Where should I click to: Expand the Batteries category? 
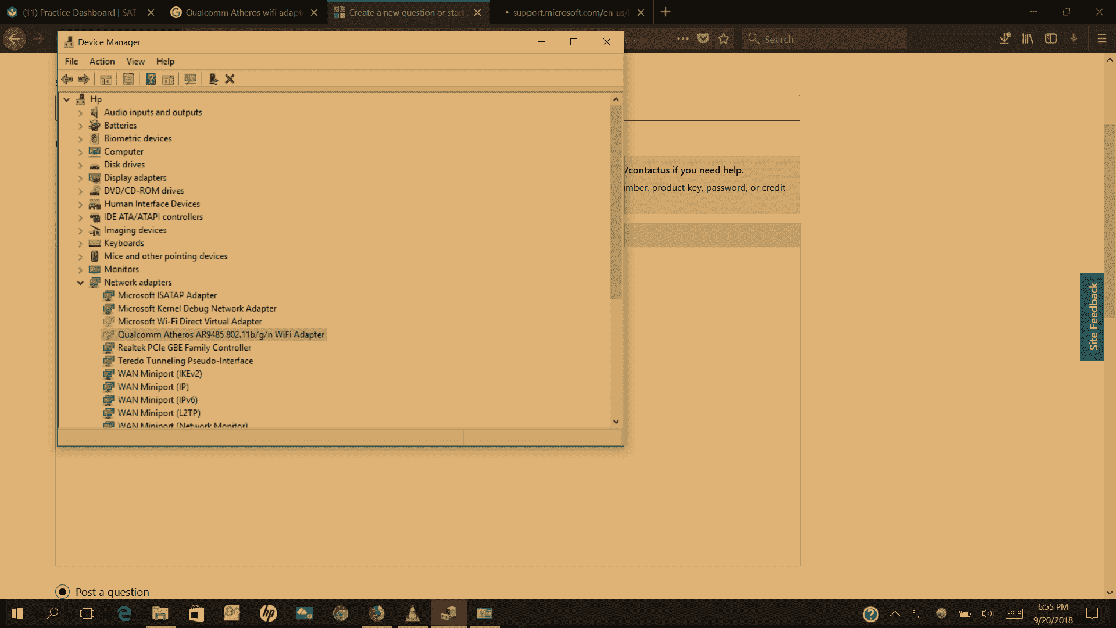pos(80,126)
